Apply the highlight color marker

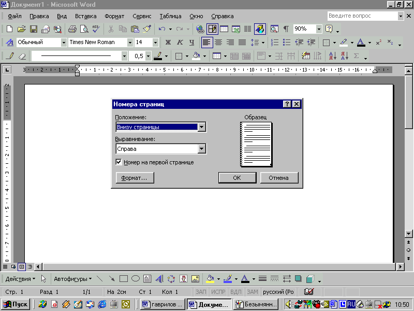tap(344, 43)
